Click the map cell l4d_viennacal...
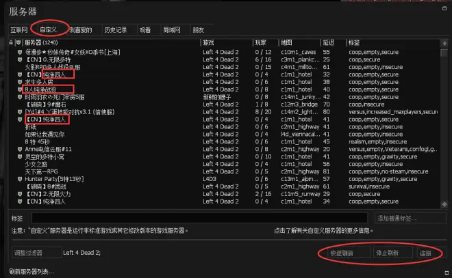The image size is (452, 278). click(x=300, y=135)
